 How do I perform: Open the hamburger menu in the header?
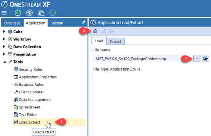[x=4, y=13]
